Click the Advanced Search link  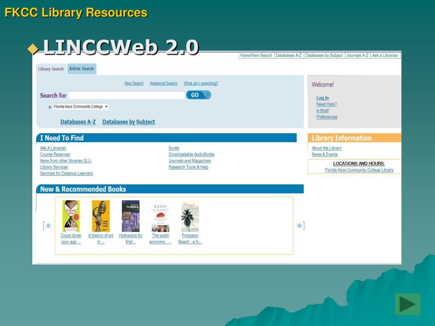pos(164,83)
